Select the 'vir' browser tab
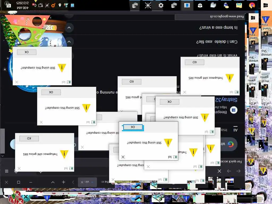 tap(87, 182)
